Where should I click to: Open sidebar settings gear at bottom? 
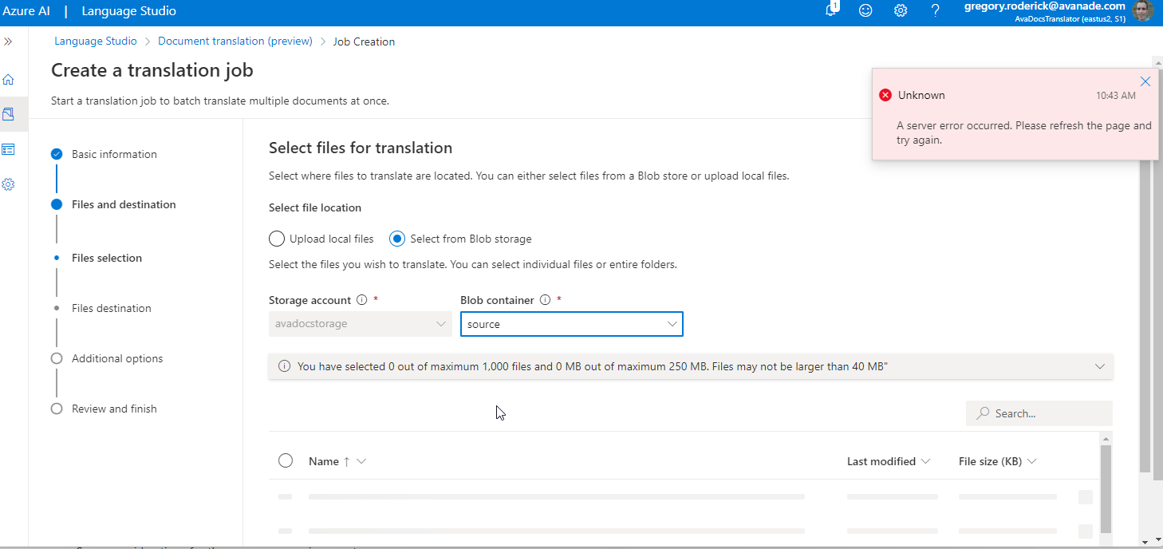coord(10,184)
